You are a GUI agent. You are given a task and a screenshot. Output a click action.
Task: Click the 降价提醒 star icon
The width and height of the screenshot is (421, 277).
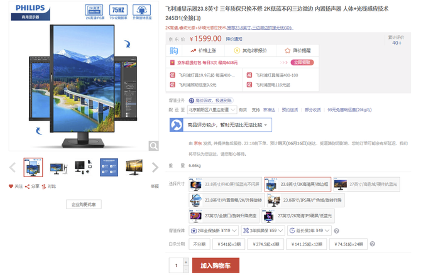pos(285,51)
